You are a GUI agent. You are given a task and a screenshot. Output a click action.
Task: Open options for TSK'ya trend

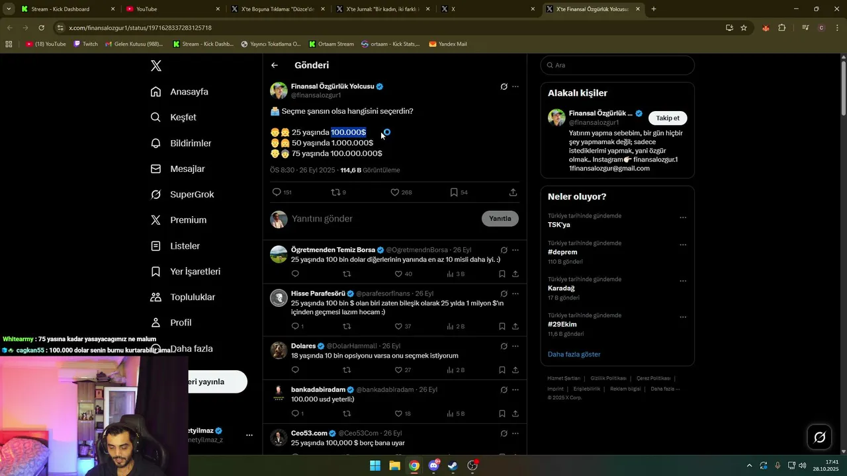(683, 218)
